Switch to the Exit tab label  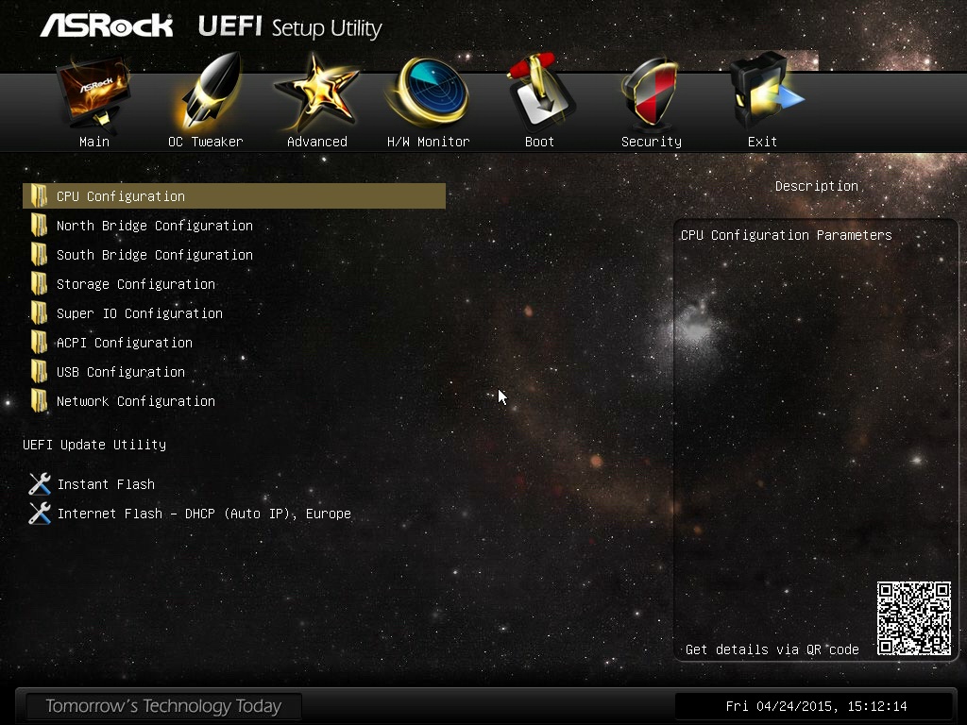click(762, 142)
